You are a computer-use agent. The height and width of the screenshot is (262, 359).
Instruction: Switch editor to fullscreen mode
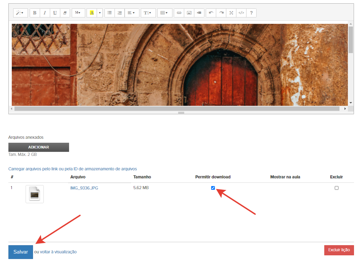[231, 13]
